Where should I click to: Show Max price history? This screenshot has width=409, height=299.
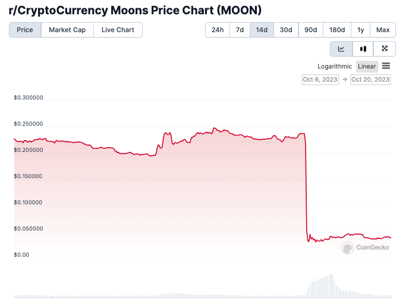pos(383,30)
